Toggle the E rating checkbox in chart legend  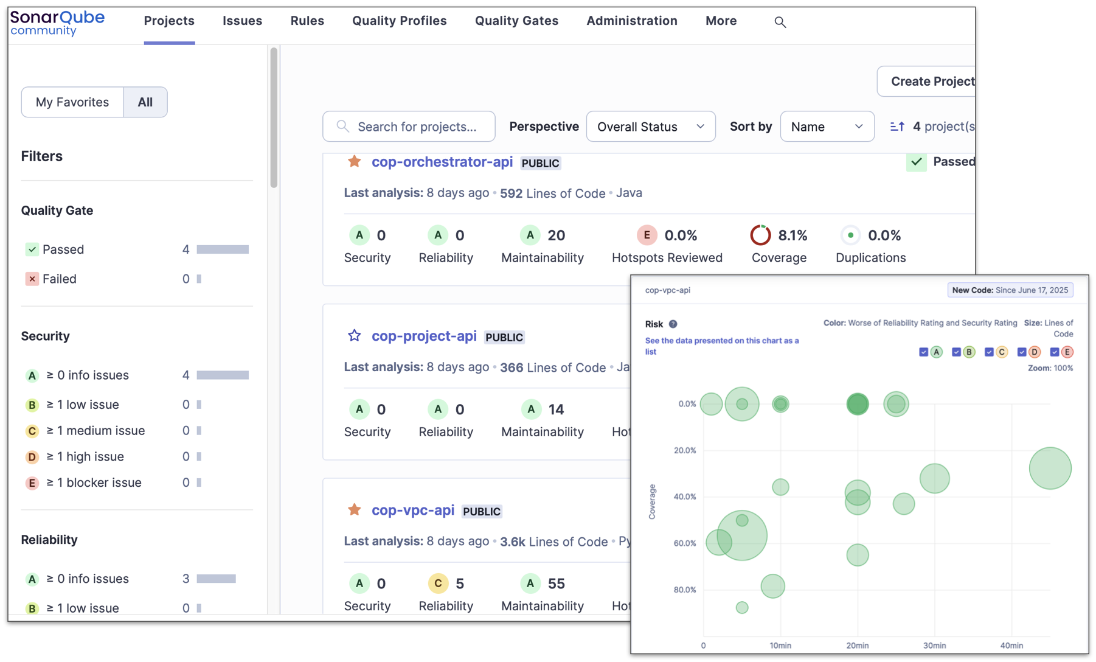(1055, 352)
